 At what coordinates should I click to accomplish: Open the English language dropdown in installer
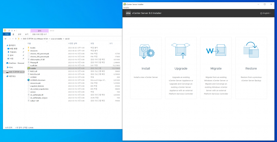265,13
